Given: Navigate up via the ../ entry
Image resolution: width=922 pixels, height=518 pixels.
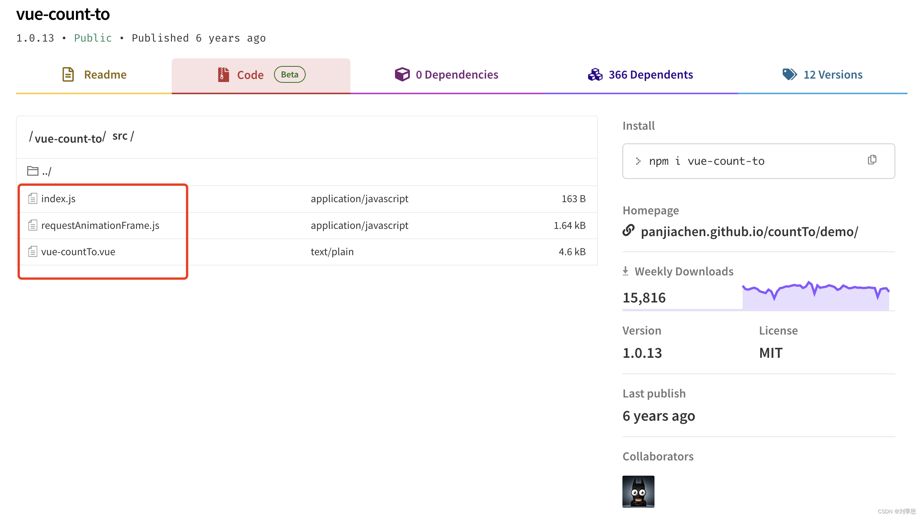Looking at the screenshot, I should (47, 172).
